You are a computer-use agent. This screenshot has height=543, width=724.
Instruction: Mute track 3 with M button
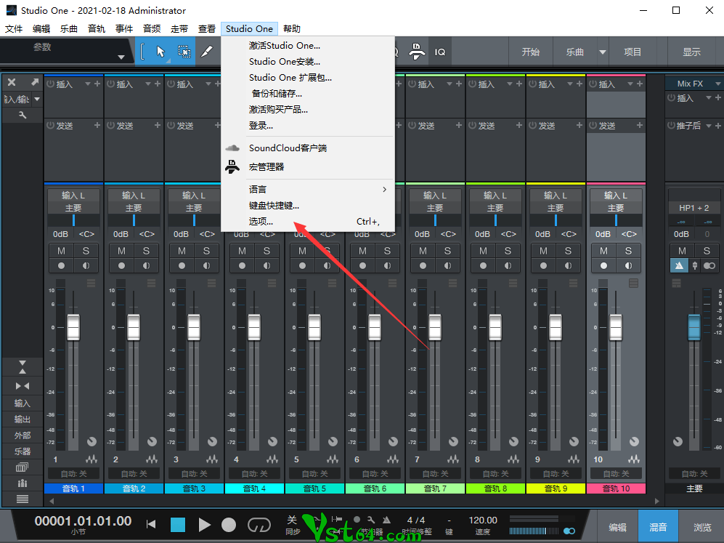click(182, 251)
